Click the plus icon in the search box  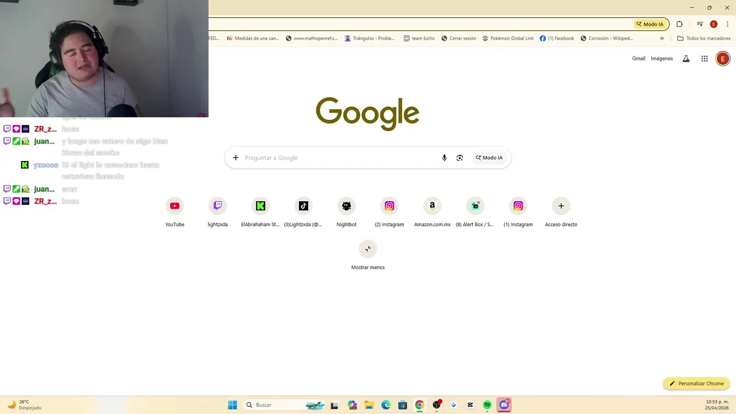pos(235,158)
